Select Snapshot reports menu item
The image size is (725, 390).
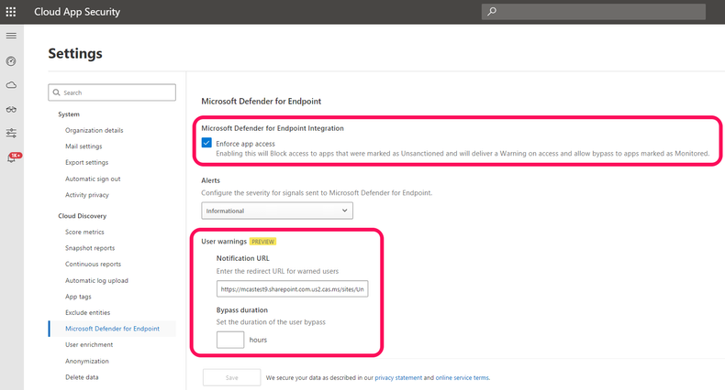[x=90, y=248]
